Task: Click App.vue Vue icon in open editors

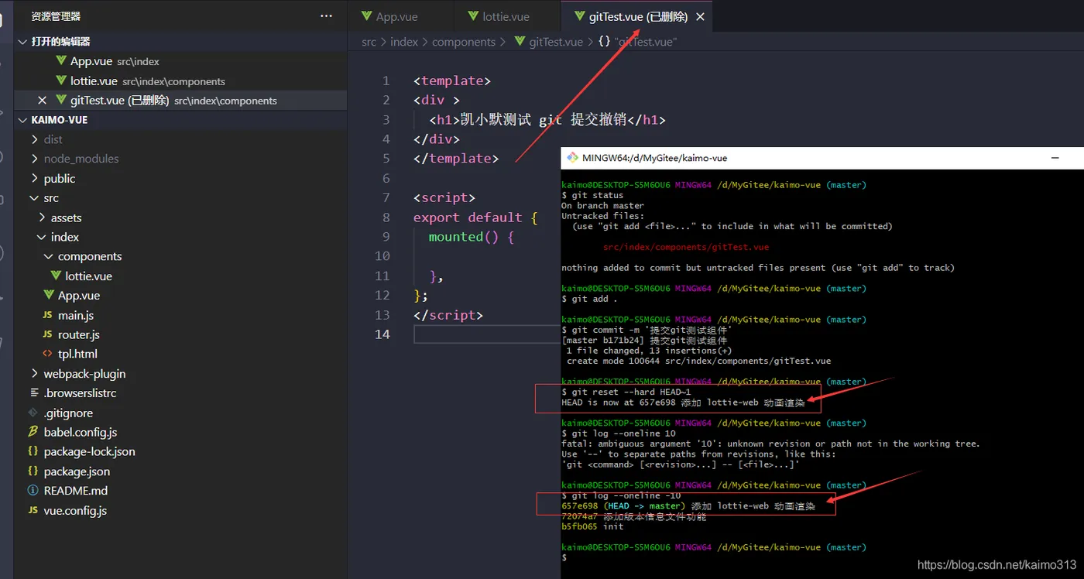Action: point(61,61)
